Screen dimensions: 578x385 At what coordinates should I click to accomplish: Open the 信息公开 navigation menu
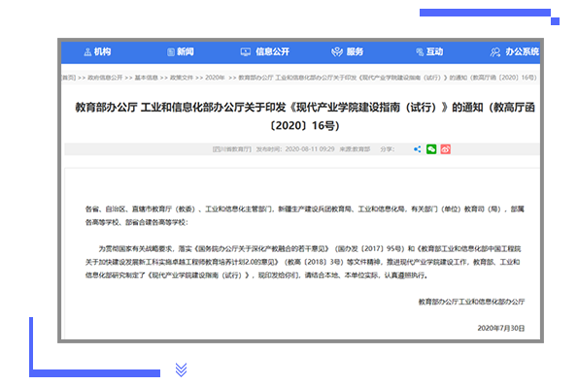tap(265, 52)
